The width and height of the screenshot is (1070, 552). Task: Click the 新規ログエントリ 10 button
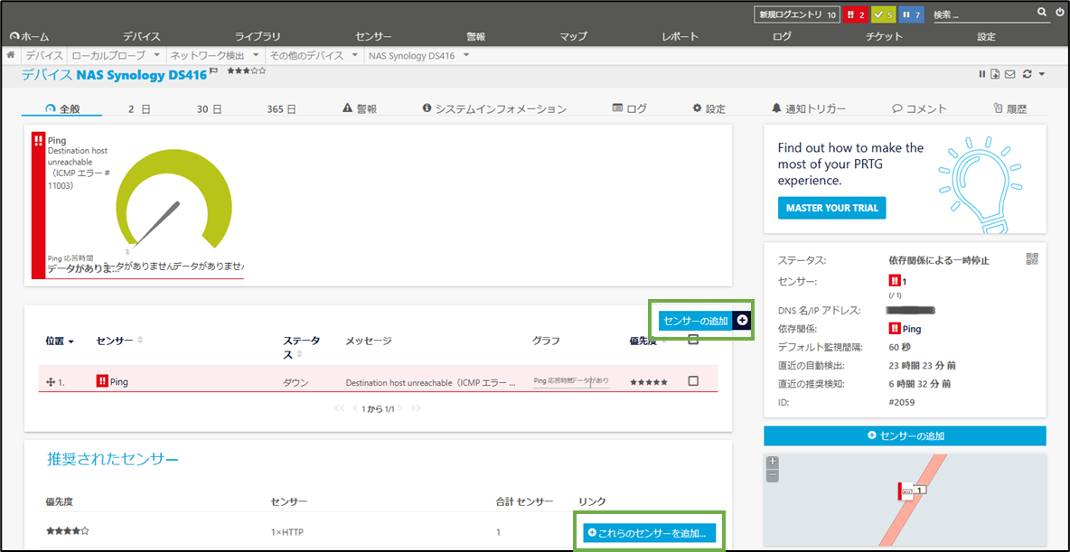coord(797,14)
